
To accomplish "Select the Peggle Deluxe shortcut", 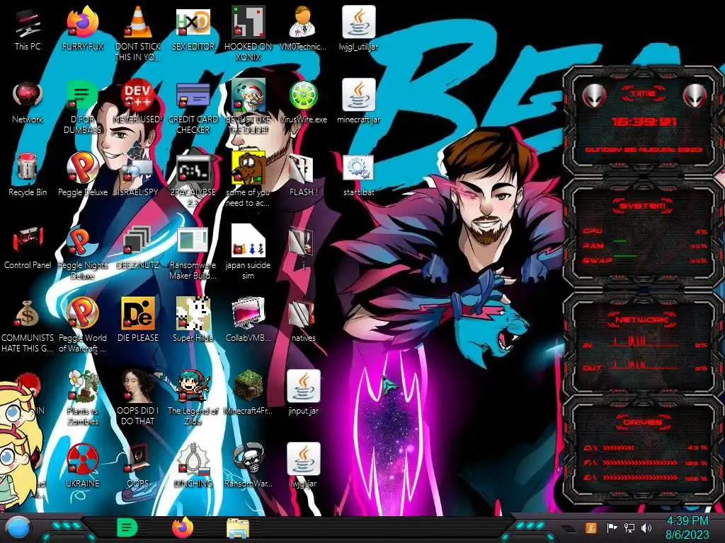I will (x=83, y=175).
